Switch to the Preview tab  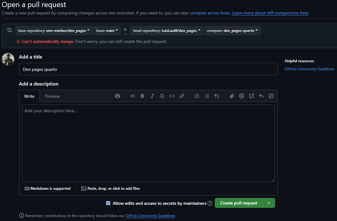52,96
